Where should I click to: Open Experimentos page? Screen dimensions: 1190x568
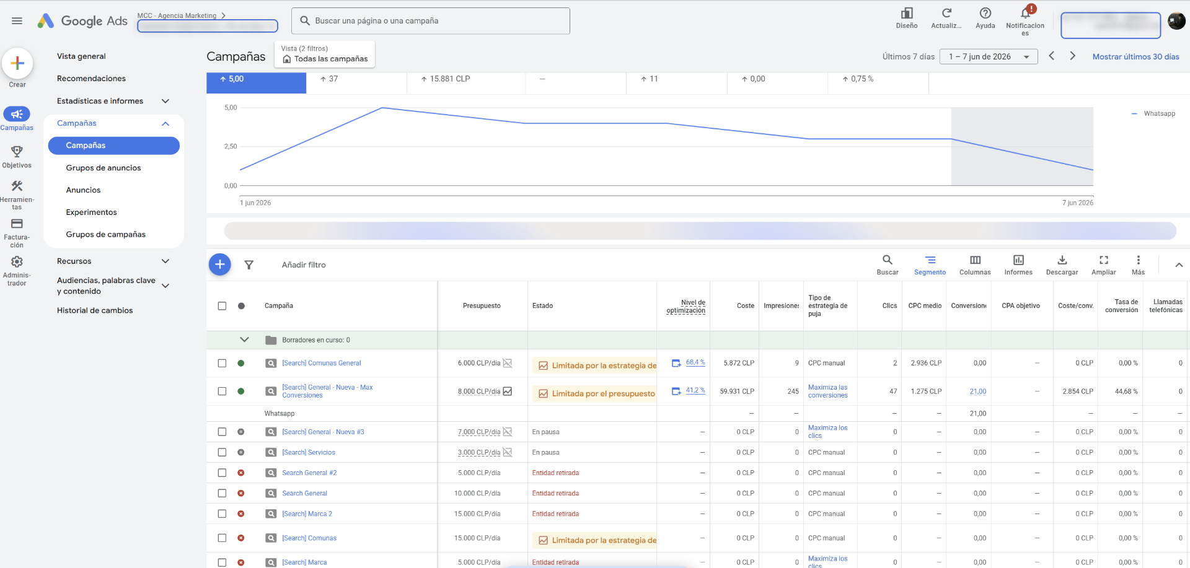(x=91, y=212)
